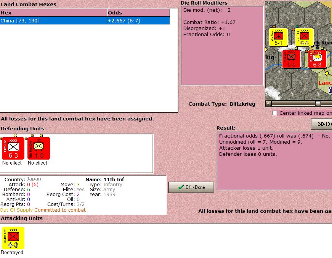Click the 'Country: Japan' unit detail
Screen dimensions: 332x258
click(x=22, y=179)
